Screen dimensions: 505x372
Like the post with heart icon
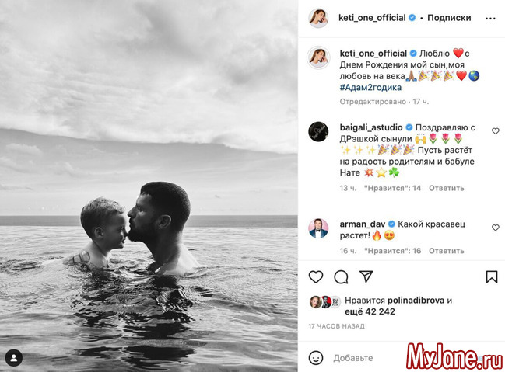316,276
